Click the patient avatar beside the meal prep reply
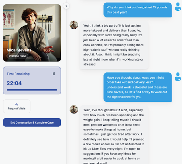The image size is (182, 164). tap(74, 109)
